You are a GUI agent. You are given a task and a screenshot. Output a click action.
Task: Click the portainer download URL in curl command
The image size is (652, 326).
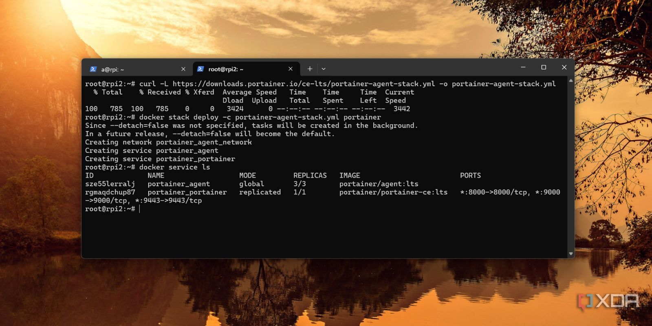[x=304, y=84]
